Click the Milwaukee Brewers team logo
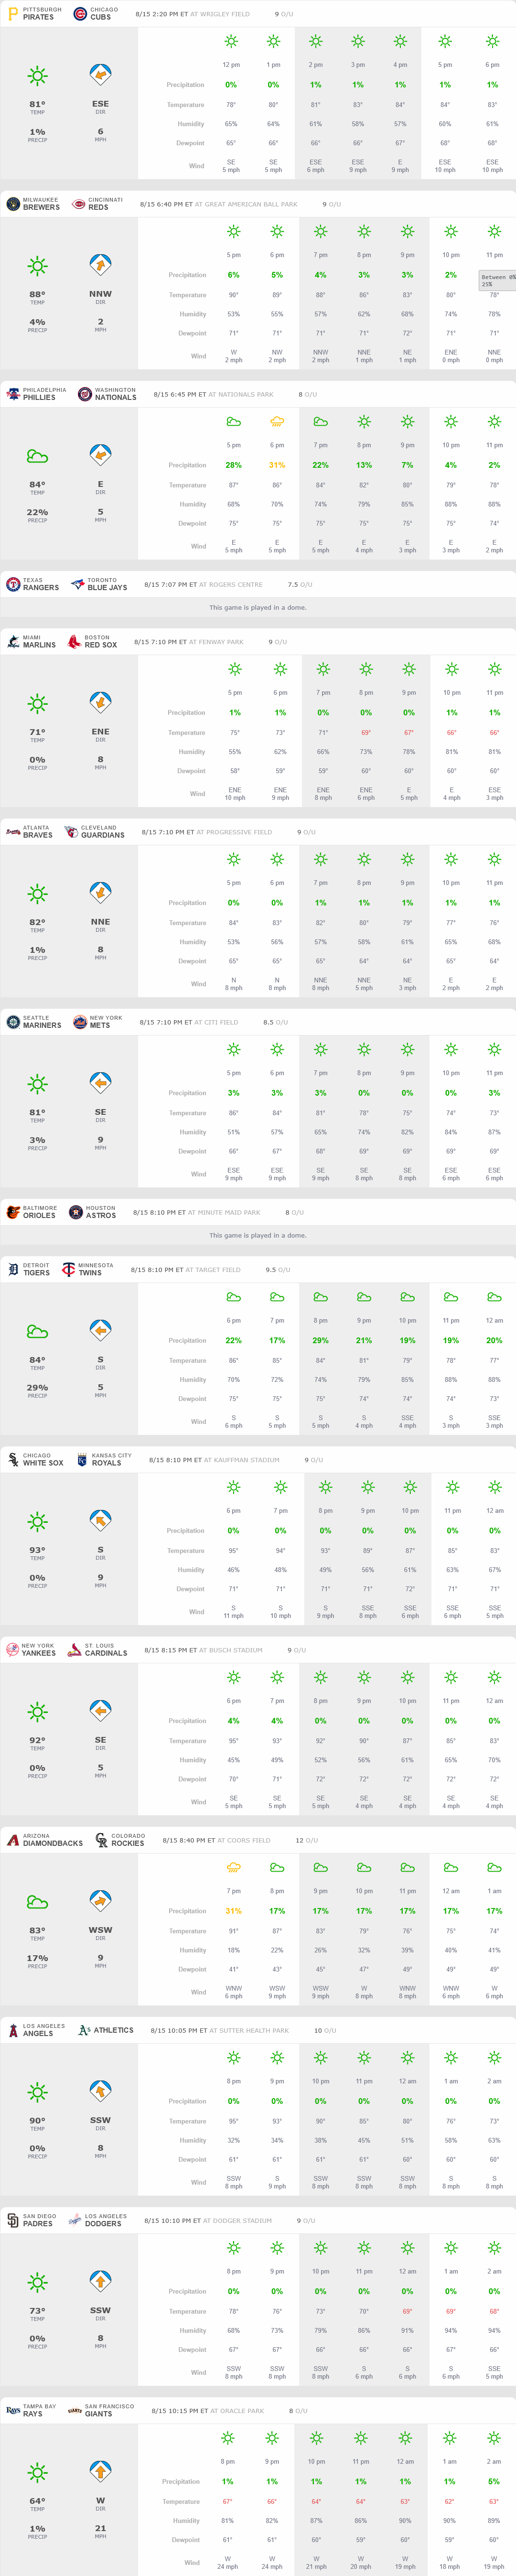The image size is (516, 2576). pyautogui.click(x=13, y=204)
